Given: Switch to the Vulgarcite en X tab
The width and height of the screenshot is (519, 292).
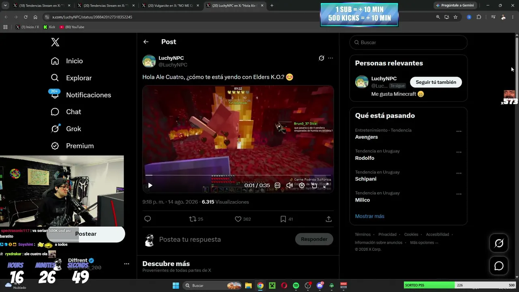Looking at the screenshot, I should tap(169, 5).
